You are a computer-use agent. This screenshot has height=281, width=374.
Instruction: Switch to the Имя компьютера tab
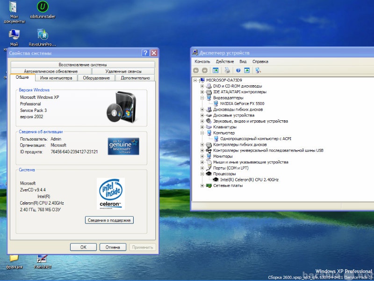click(x=56, y=78)
